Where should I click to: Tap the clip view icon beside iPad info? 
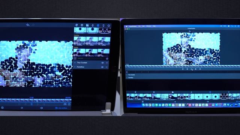click(65, 104)
